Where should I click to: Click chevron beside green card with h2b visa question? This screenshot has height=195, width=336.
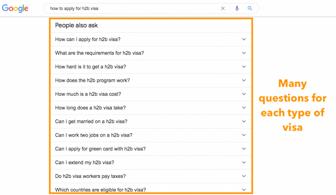[244, 149]
